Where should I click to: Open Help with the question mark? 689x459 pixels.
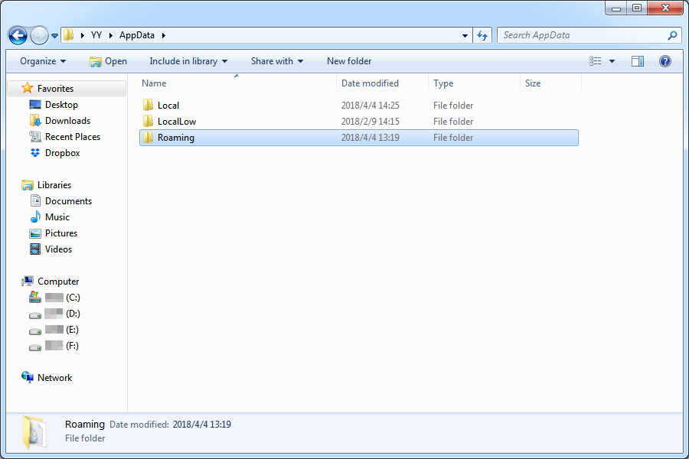(665, 61)
